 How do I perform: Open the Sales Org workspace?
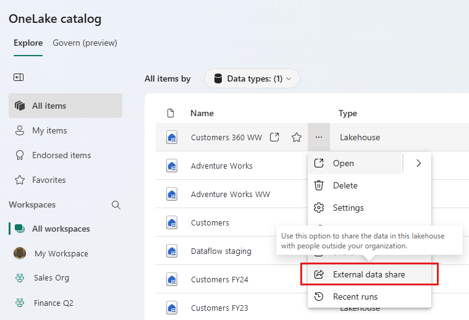pyautogui.click(x=65, y=278)
